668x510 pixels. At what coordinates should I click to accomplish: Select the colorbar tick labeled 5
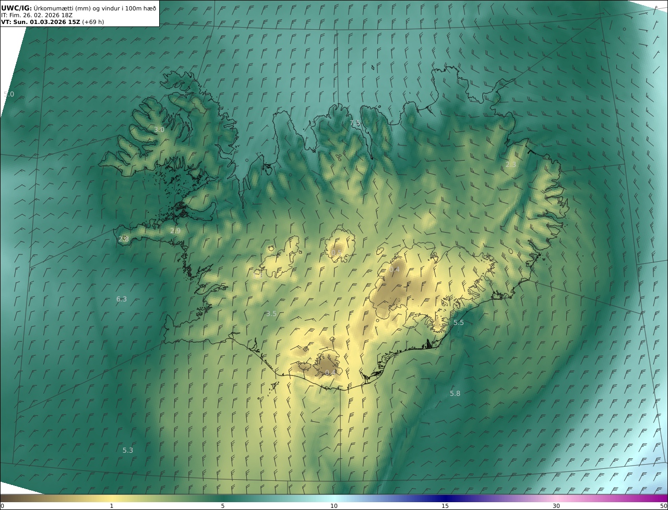coord(223,506)
